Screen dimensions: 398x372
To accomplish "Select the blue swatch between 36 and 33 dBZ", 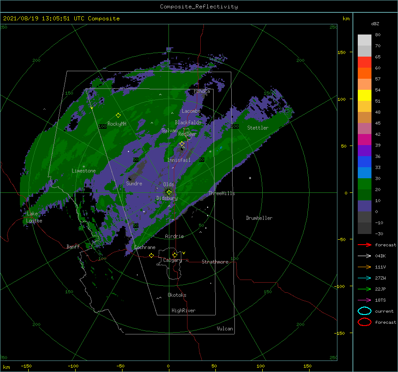I will tap(364, 162).
